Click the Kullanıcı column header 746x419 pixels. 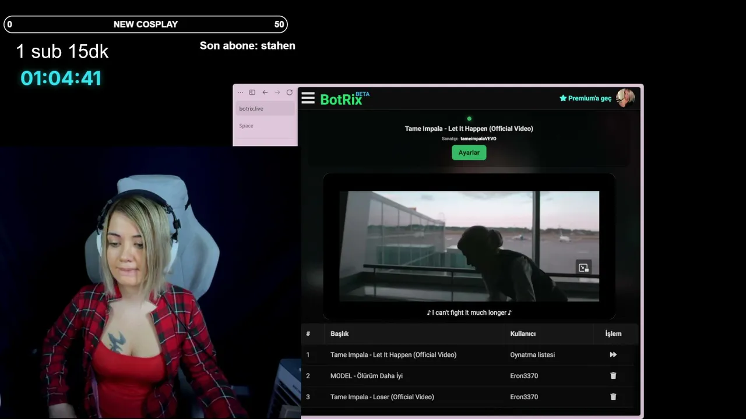tap(523, 333)
